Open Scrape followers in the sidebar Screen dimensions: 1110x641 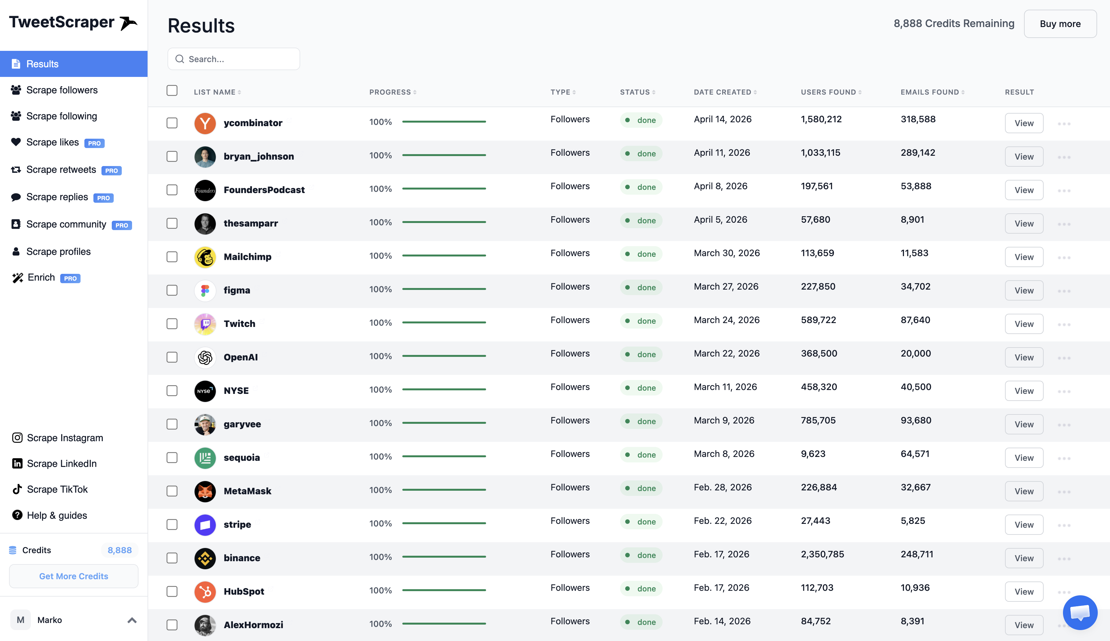coord(62,90)
